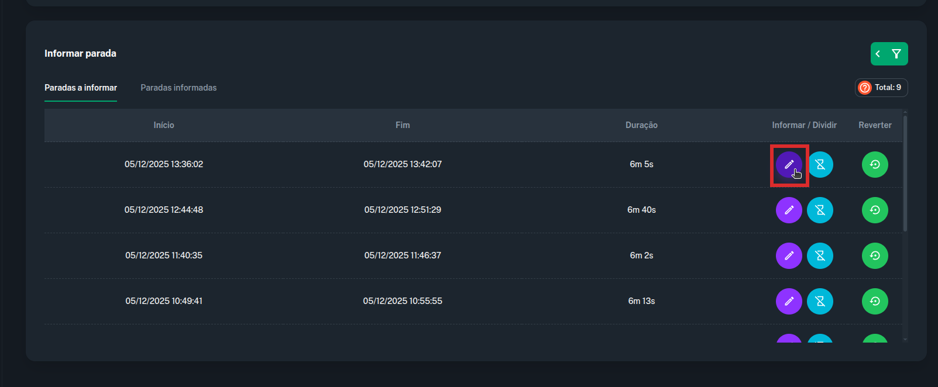938x387 pixels.
Task: Inform the stop starting at 10:49:41
Action: (x=789, y=301)
